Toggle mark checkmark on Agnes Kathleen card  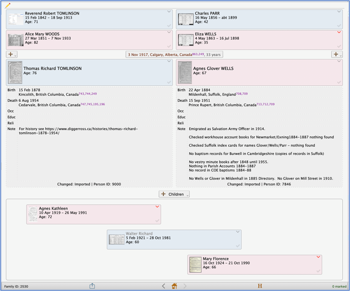[x=157, y=221]
